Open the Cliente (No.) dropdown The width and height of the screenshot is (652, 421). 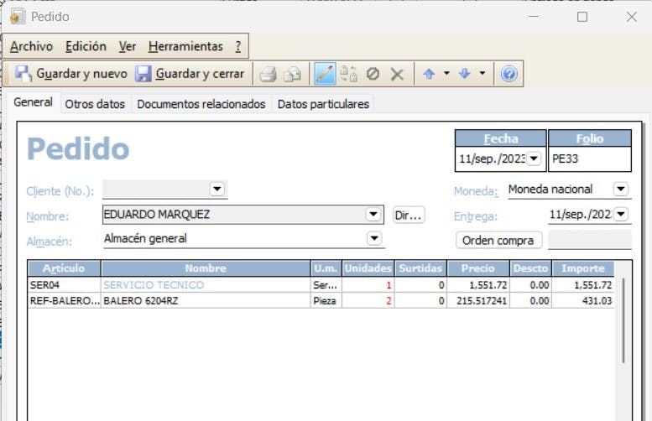216,189
